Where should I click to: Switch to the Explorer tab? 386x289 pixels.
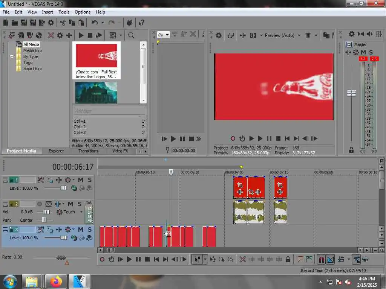tap(56, 151)
